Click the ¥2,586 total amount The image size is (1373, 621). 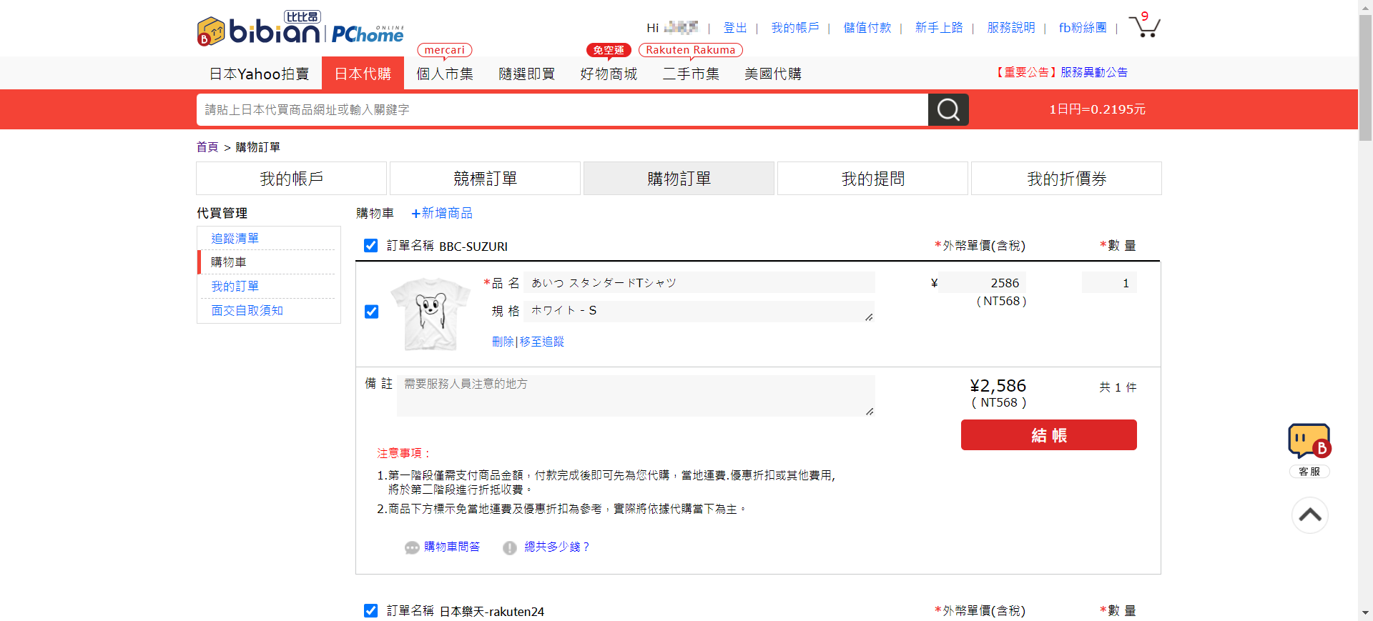[998, 386]
